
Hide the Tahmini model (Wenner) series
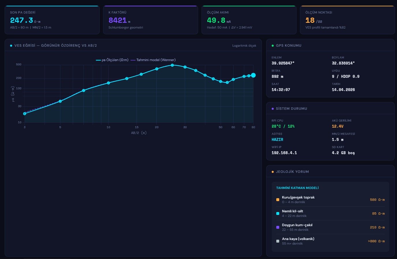(153, 60)
